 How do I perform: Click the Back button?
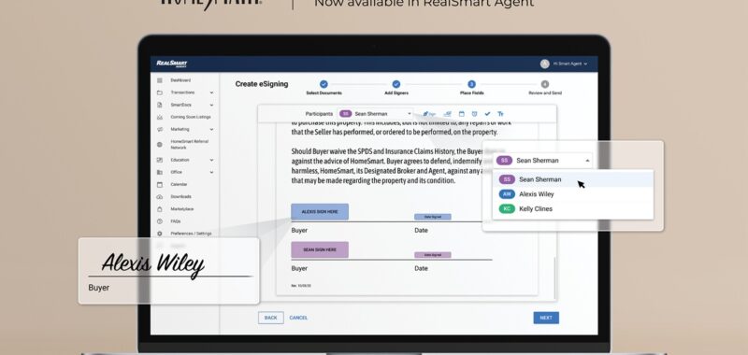click(271, 318)
